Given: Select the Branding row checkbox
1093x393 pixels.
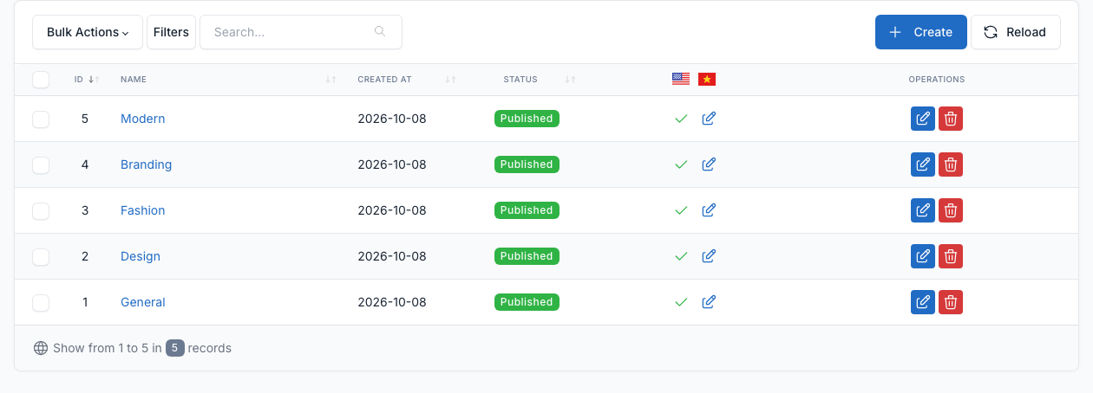Looking at the screenshot, I should click(41, 165).
